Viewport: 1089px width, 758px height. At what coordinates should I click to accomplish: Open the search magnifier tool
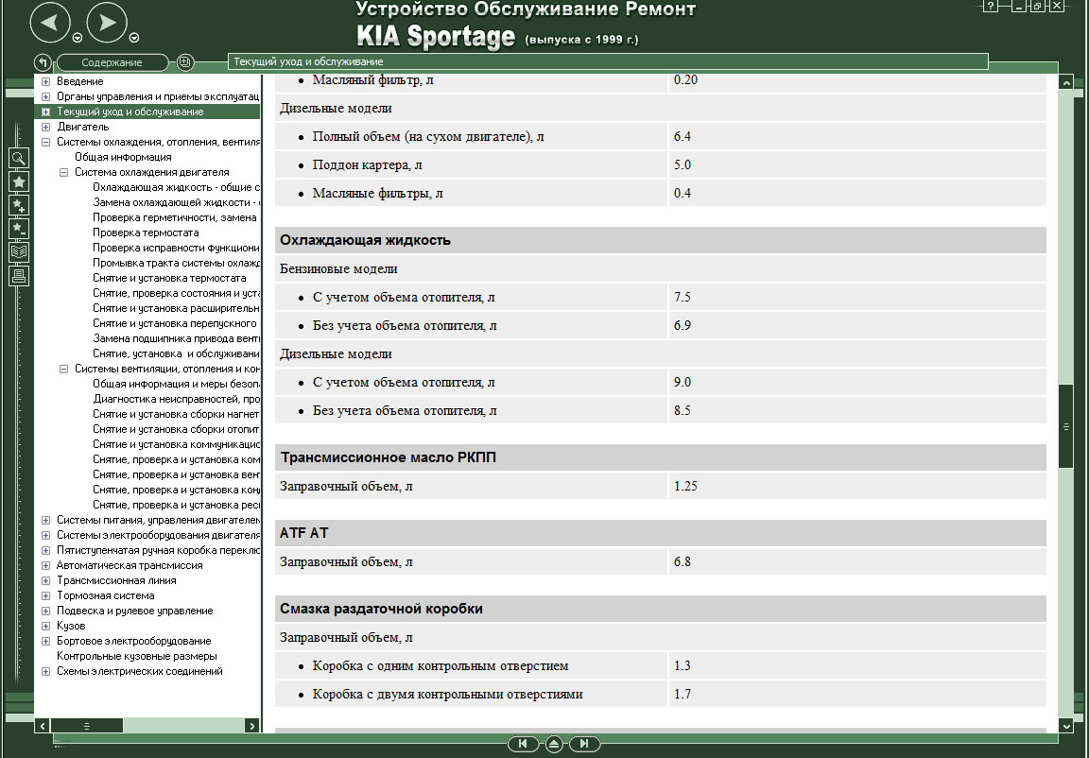(x=19, y=158)
